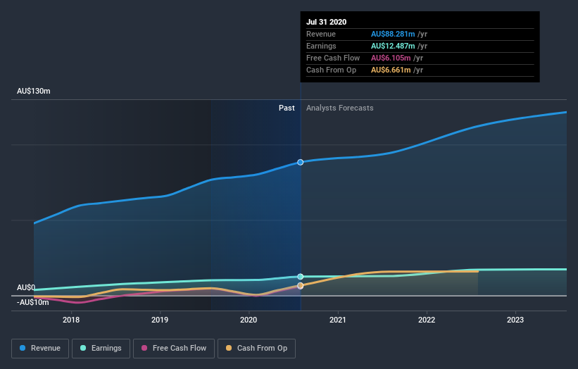Click the Analysts Forecasts label
578x369 pixels.
339,108
